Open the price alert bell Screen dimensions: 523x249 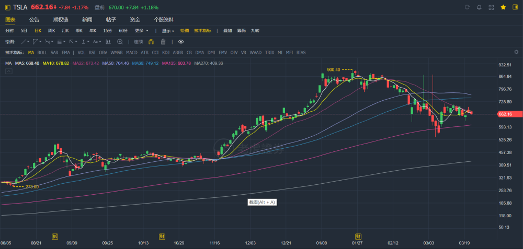pos(479,7)
